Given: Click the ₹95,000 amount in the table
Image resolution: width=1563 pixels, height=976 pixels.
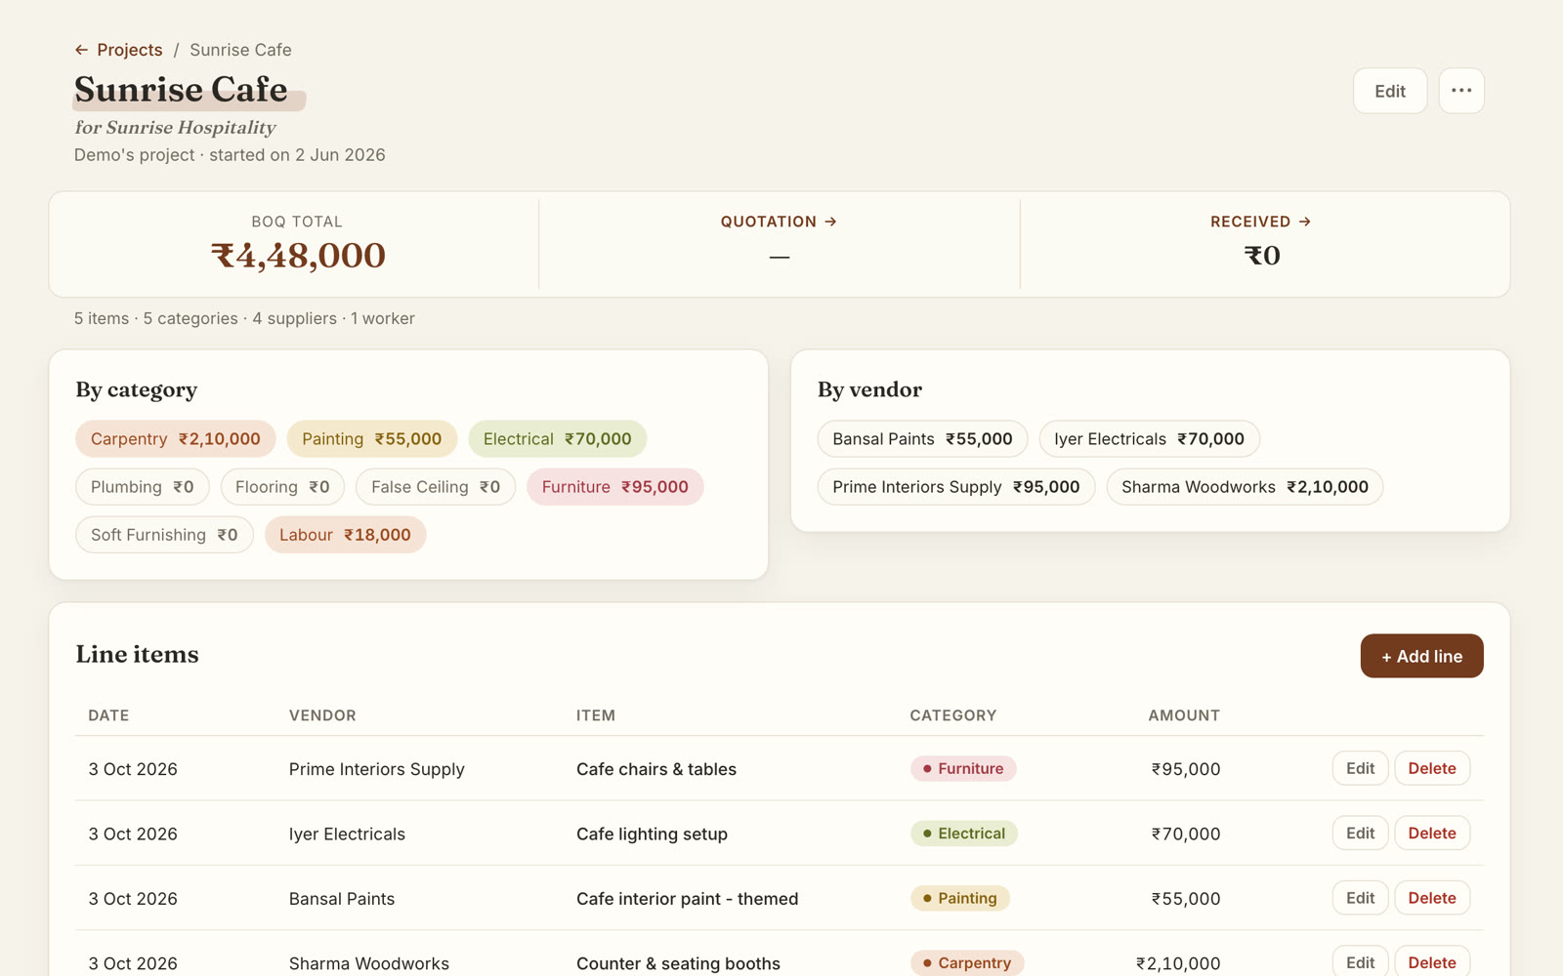Looking at the screenshot, I should coord(1185,769).
